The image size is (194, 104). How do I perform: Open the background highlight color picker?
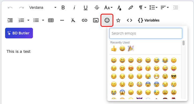point(131,8)
